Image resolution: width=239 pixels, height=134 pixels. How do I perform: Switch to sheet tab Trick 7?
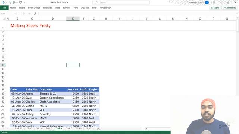click(69, 128)
